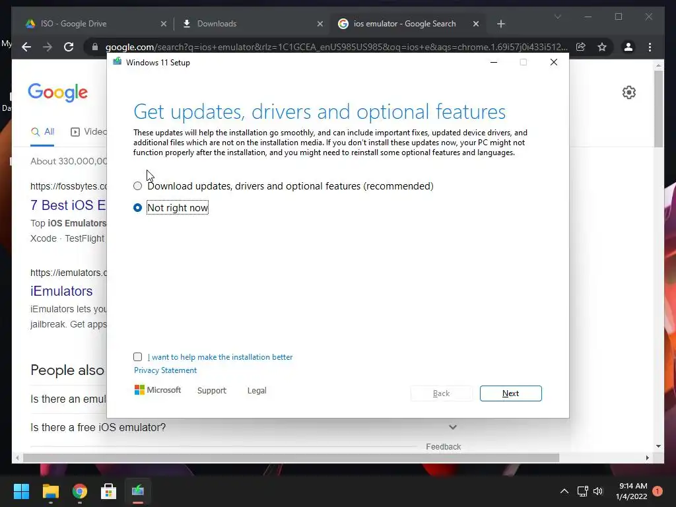The width and height of the screenshot is (676, 507).
Task: Click the Windows Setup taskbar icon
Action: [x=138, y=491]
